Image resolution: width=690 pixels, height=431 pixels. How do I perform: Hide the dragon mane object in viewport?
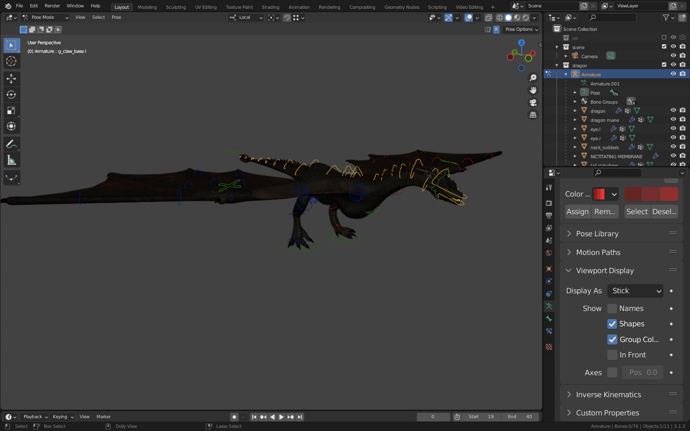pos(673,120)
